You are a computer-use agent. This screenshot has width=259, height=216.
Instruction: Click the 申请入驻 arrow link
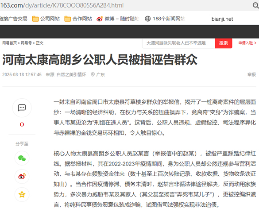coord(247,43)
